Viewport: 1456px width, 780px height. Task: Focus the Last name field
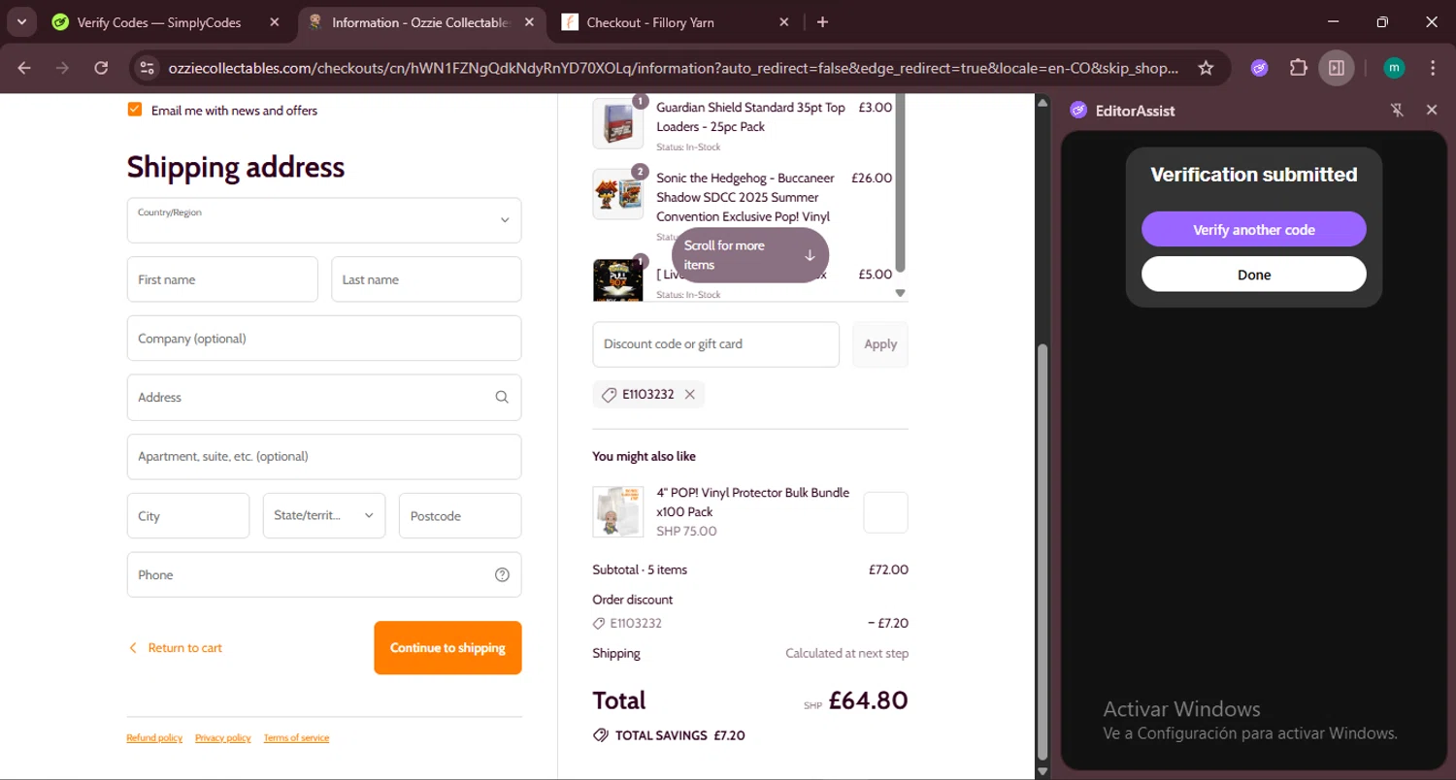426,279
